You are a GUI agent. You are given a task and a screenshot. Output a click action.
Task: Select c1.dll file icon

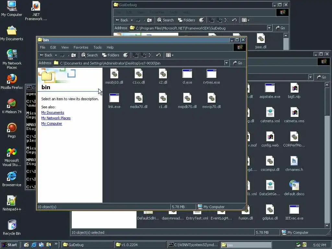tap(163, 98)
